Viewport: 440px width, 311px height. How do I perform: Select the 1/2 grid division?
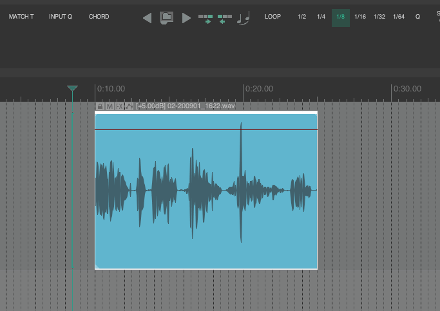pos(301,17)
